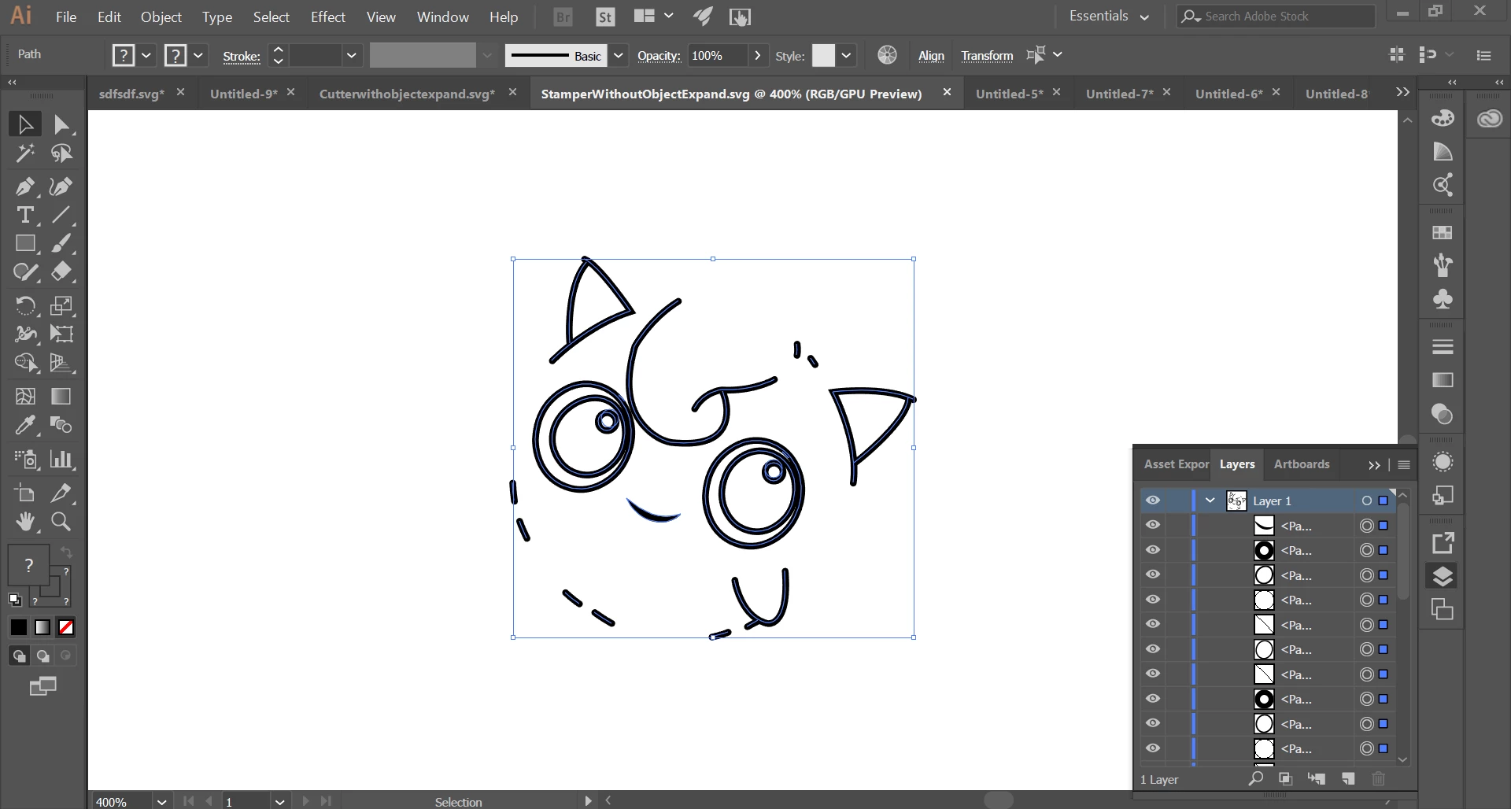Open the Window menu

[443, 17]
